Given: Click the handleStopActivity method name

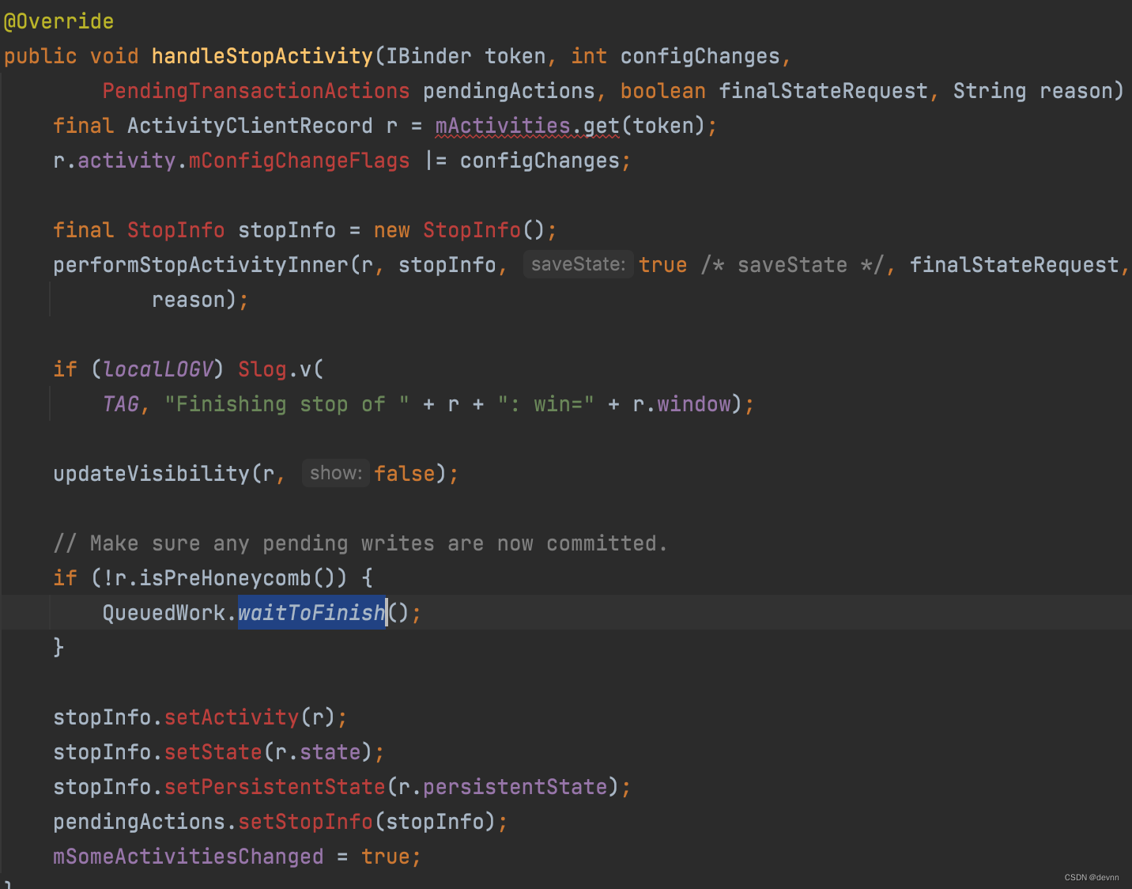Looking at the screenshot, I should (x=262, y=56).
